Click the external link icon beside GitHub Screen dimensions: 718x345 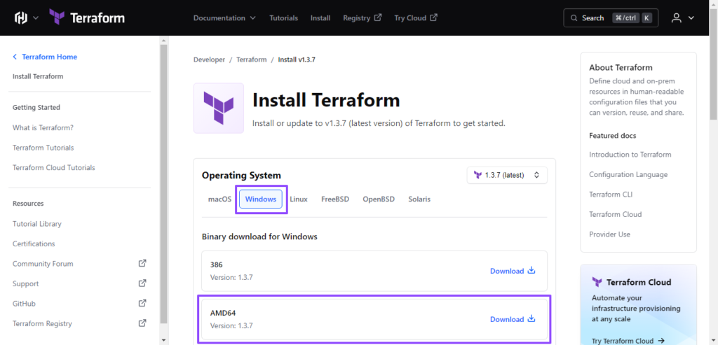pos(142,303)
